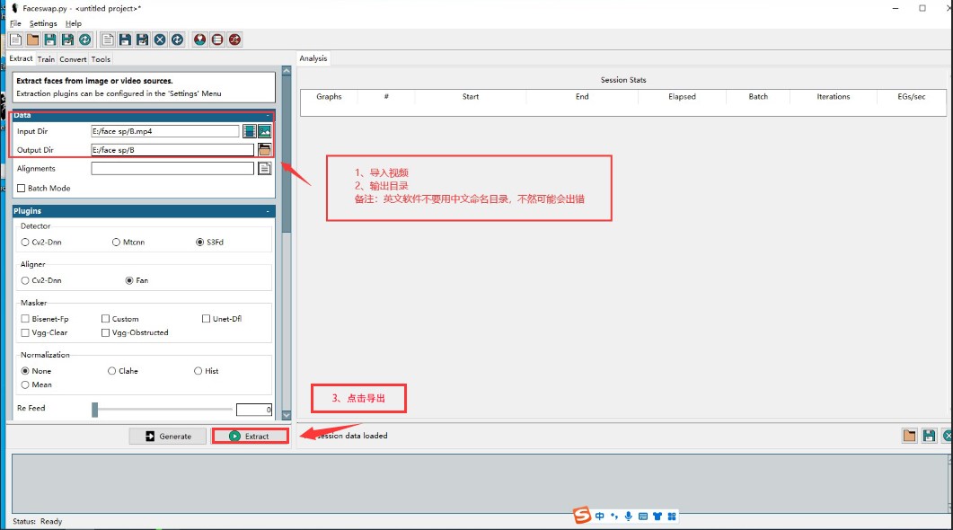Click the open project folder icon in toolbar
The width and height of the screenshot is (953, 530).
(32, 40)
